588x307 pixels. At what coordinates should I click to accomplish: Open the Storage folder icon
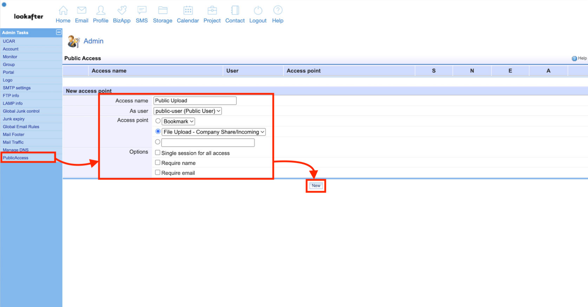point(163,10)
